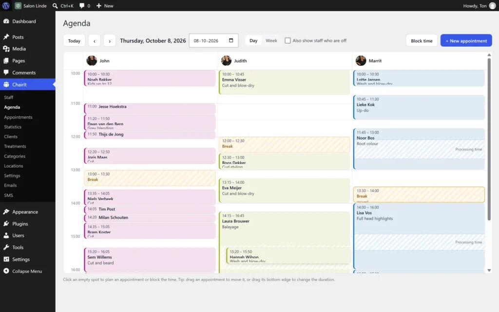
Task: Select John's 13:00 – 13:30 Break block
Action: (x=150, y=177)
